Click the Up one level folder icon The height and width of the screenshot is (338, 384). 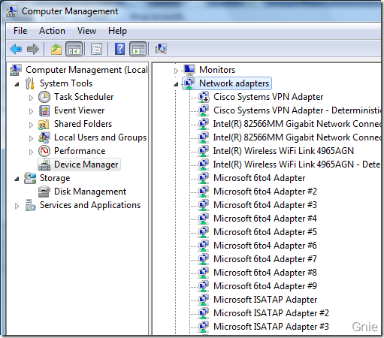tap(56, 49)
